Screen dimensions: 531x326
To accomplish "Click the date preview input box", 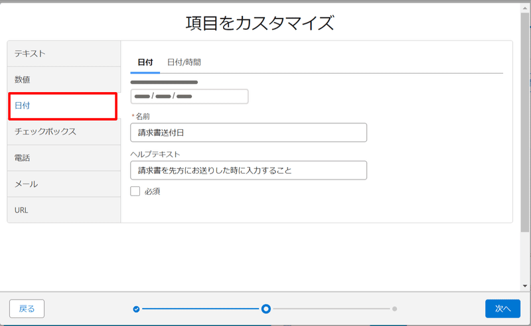I will tap(189, 96).
